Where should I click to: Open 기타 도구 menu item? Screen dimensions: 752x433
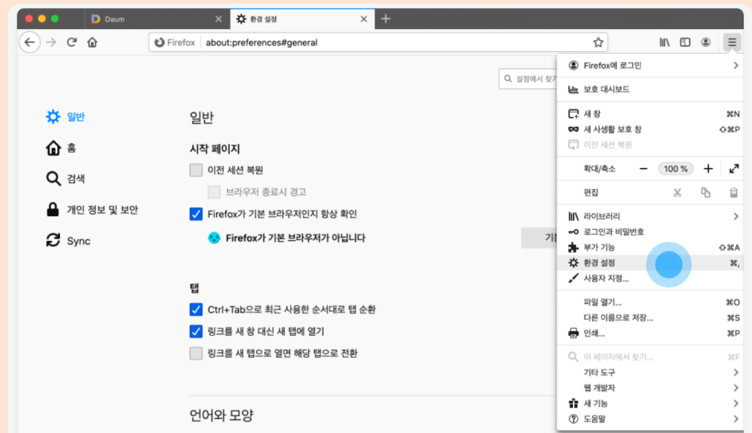pyautogui.click(x=650, y=372)
